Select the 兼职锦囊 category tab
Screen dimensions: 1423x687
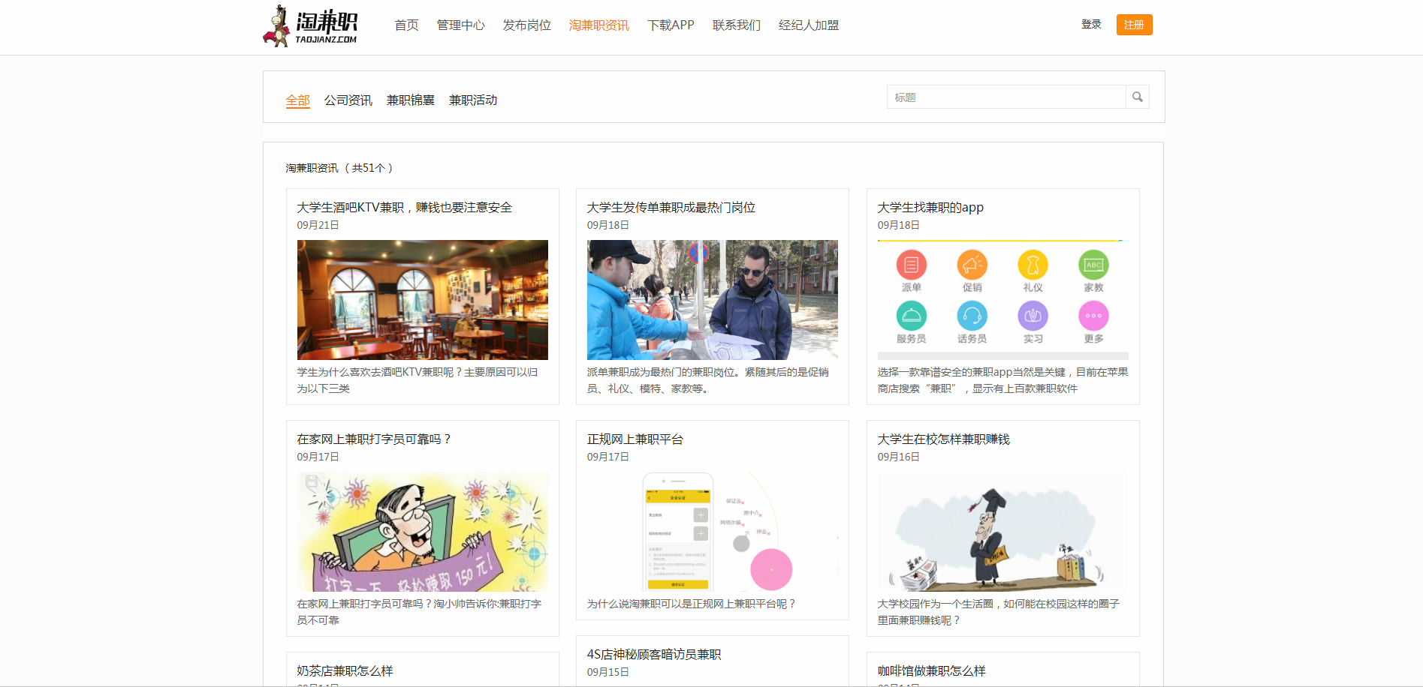click(411, 100)
